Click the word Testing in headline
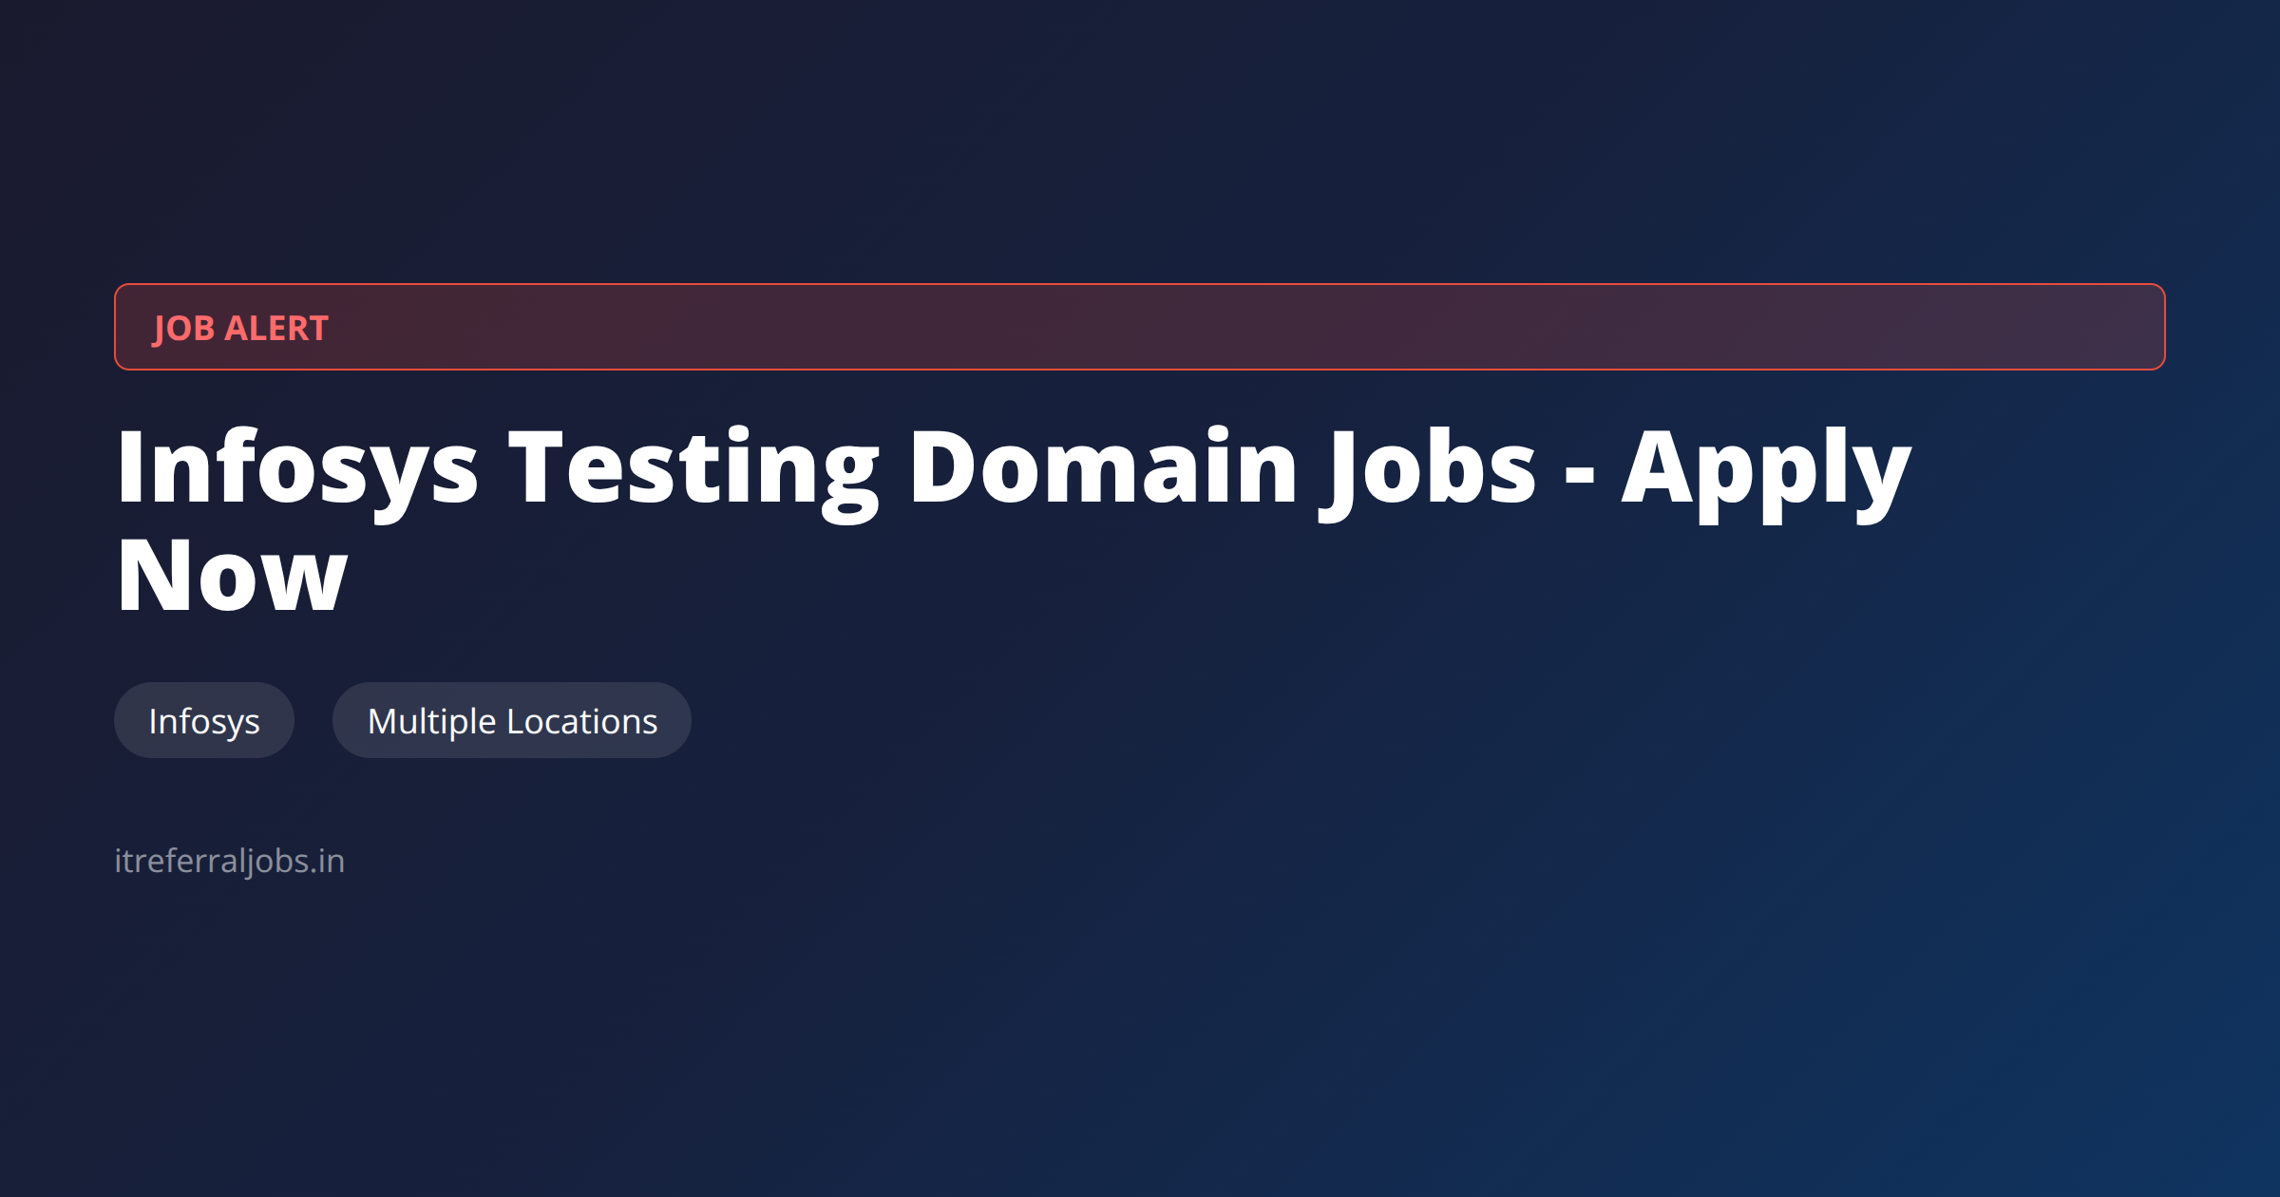 [x=693, y=467]
